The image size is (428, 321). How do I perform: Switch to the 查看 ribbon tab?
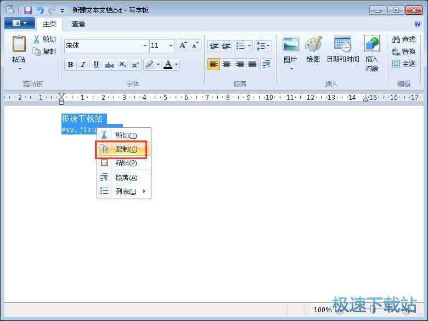(x=78, y=24)
